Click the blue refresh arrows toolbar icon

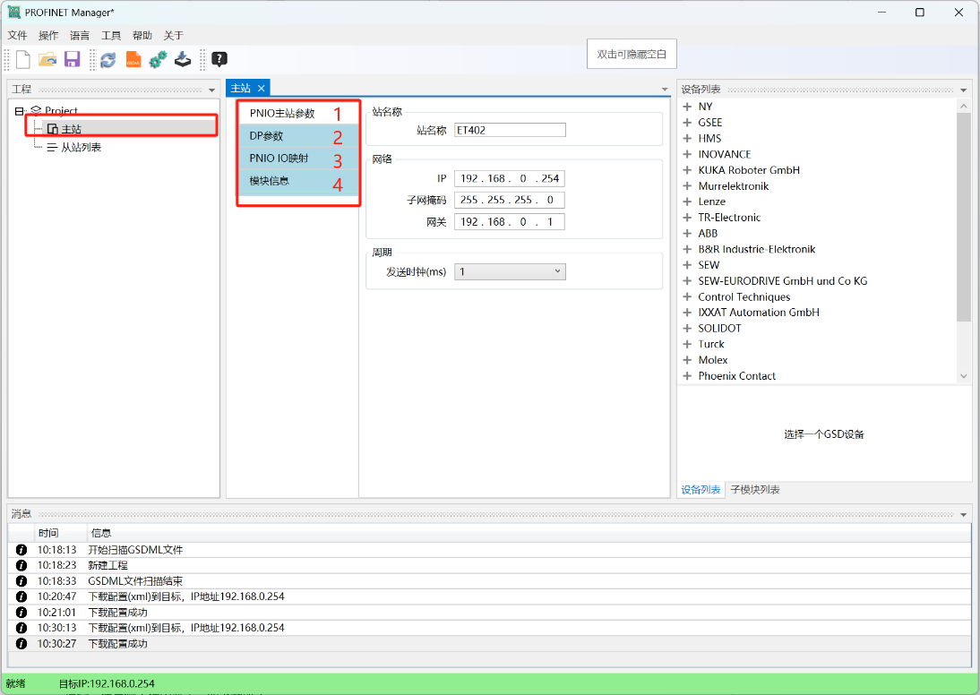point(108,59)
